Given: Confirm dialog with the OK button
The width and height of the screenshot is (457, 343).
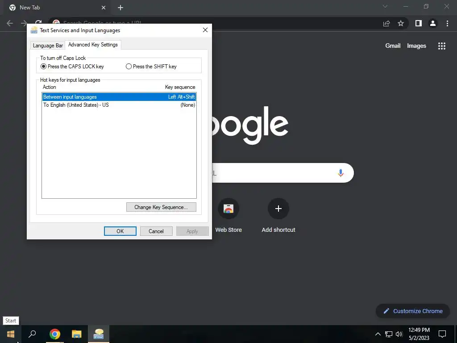Looking at the screenshot, I should coord(120,231).
